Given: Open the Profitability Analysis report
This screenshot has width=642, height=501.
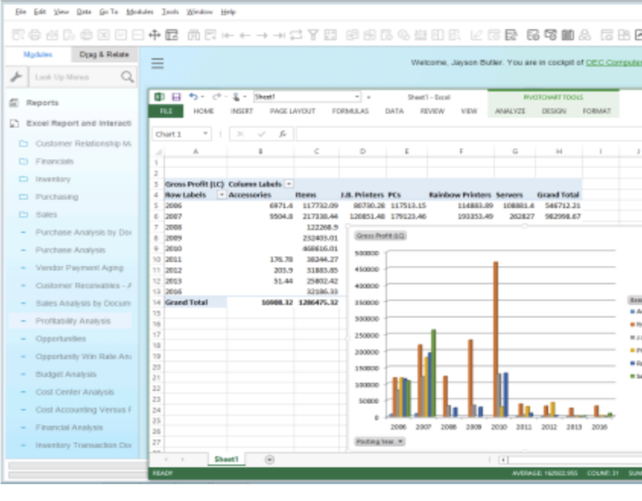Looking at the screenshot, I should click(x=73, y=321).
